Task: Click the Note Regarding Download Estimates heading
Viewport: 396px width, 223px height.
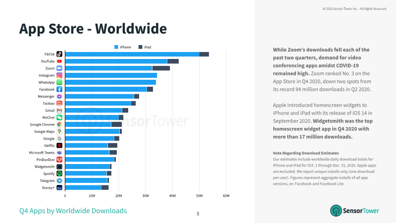Action: [306, 153]
